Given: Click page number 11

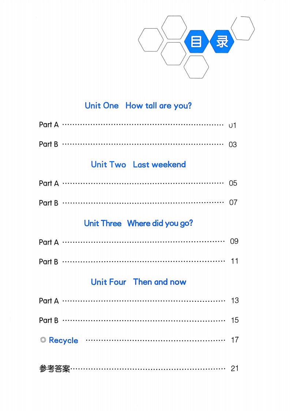Looking at the screenshot, I should tap(234, 261).
